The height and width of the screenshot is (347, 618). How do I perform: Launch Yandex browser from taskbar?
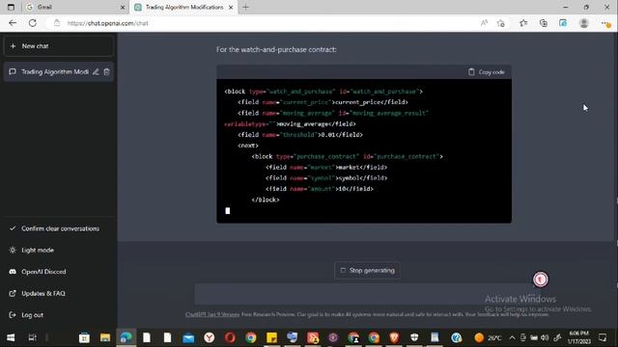[210, 337]
